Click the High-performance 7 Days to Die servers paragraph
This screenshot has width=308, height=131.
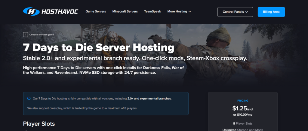coord(103,70)
